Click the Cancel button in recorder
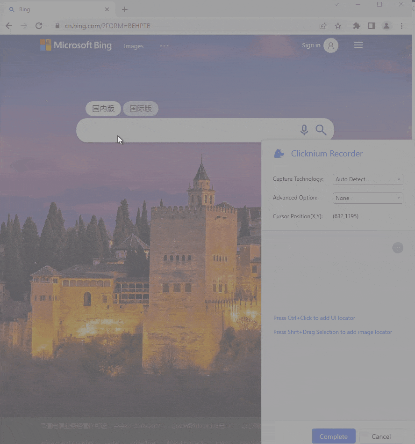Screen dimensions: 415x444 (381, 437)
